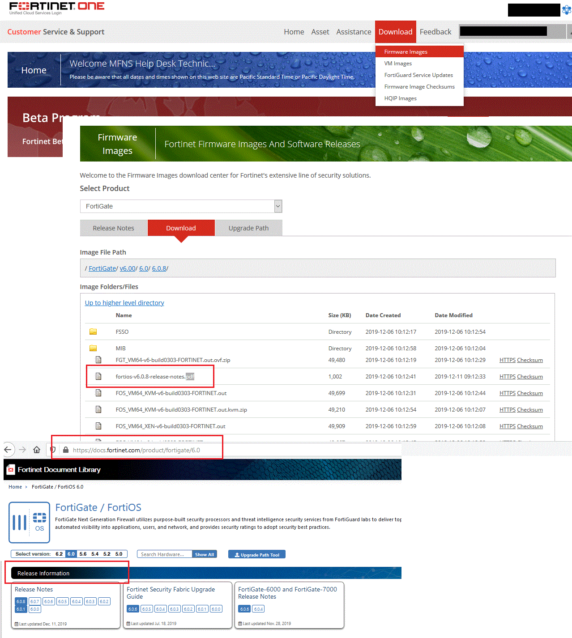Image resolution: width=572 pixels, height=638 pixels.
Task: Click HTTPS link for fortios-v6.0.8-release-notes.pdf
Action: click(x=508, y=377)
